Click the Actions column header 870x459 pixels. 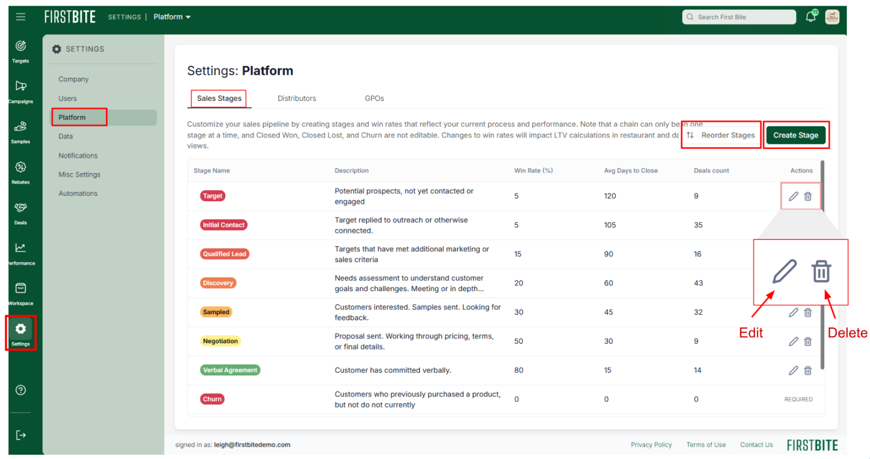click(801, 171)
